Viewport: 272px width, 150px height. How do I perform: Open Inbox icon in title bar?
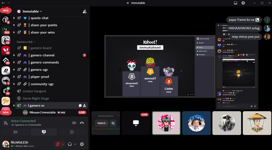click(236, 3)
